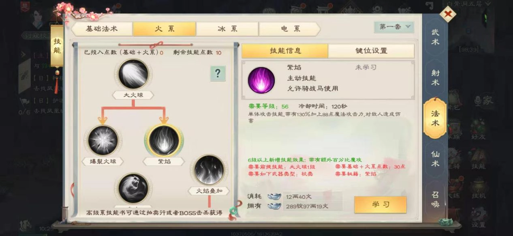Open the question mark help icon
Screen dimensions: 513x236
[218, 73]
